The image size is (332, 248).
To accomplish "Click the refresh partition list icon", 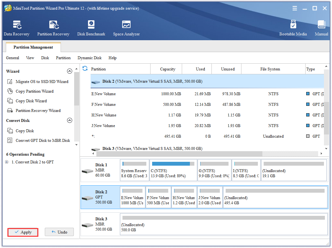I will 85,69.
